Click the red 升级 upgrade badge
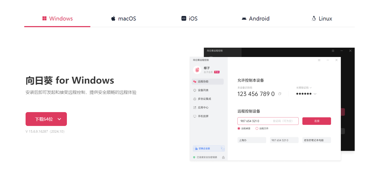 pyautogui.click(x=217, y=72)
